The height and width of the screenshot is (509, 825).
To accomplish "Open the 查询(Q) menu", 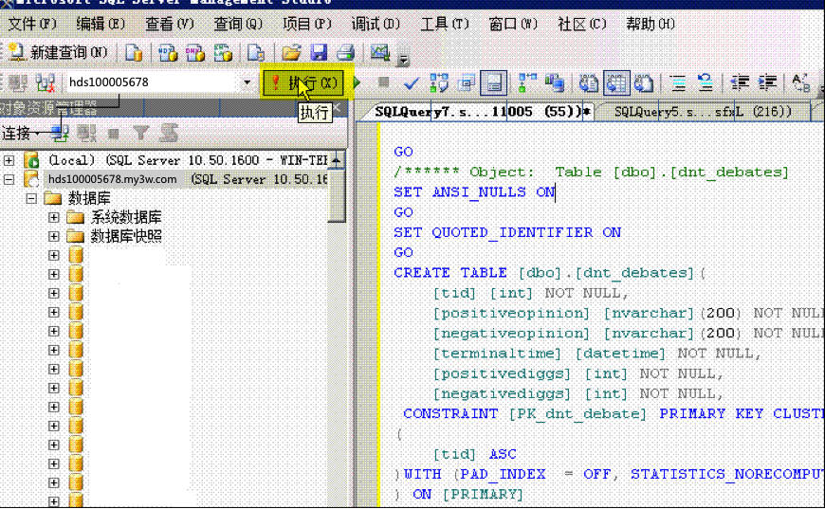I will tap(238, 25).
